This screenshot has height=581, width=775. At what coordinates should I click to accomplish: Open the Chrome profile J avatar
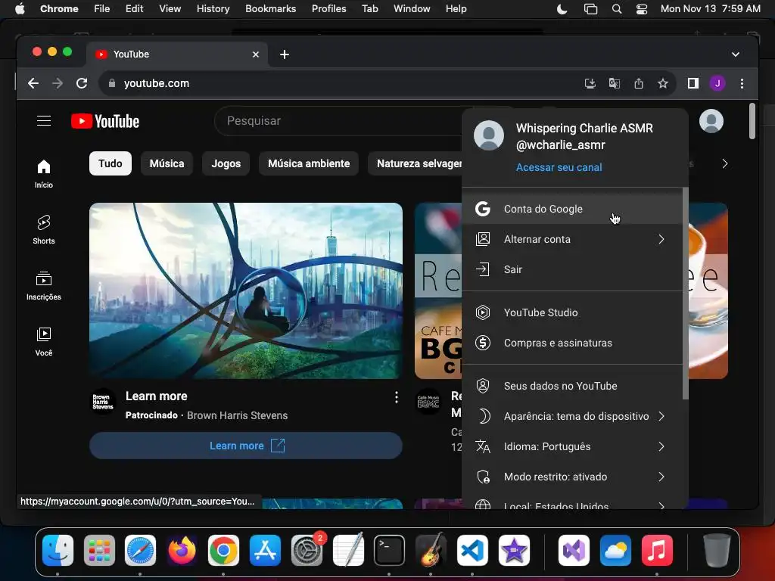pos(717,83)
